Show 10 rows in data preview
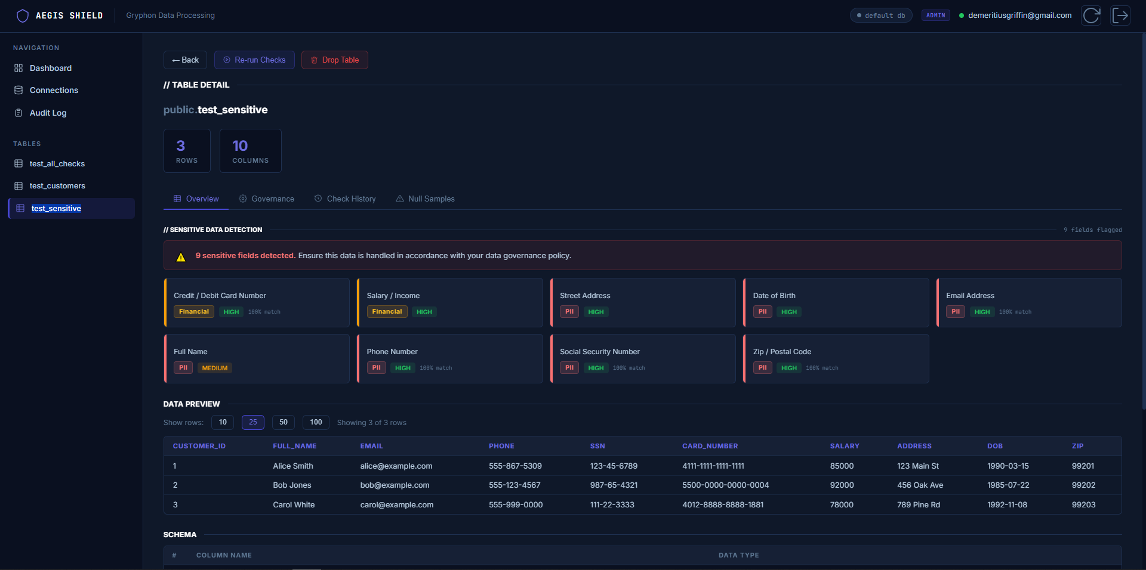 pos(223,422)
